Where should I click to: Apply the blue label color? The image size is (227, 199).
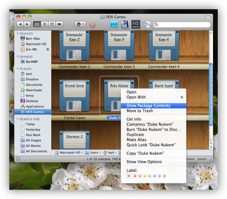[x=155, y=176]
